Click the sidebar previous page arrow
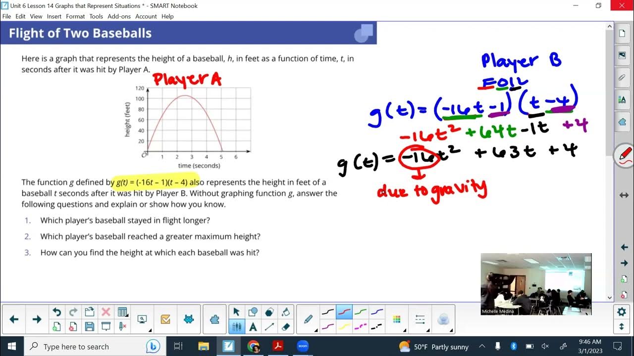This screenshot has height=356, width=634. pos(624,247)
